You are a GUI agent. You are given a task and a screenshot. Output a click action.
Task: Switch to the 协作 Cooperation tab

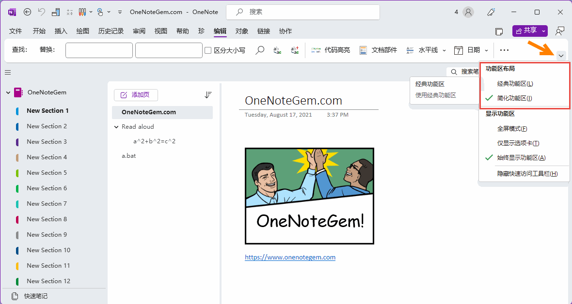click(285, 31)
